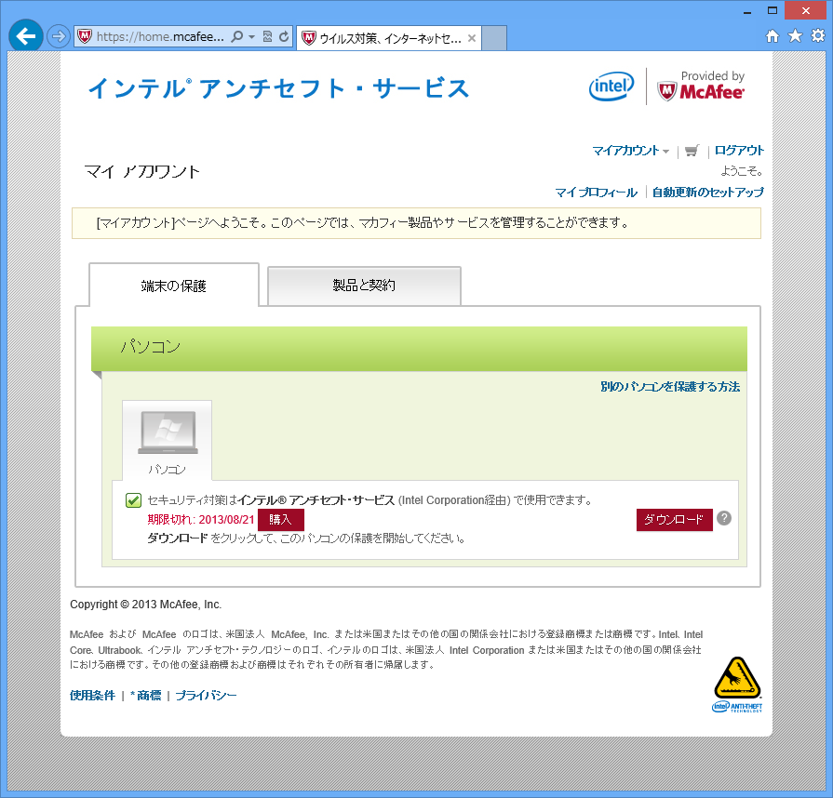This screenshot has width=833, height=798.
Task: Click the compatibility view icon in address bar
Action: 268,36
